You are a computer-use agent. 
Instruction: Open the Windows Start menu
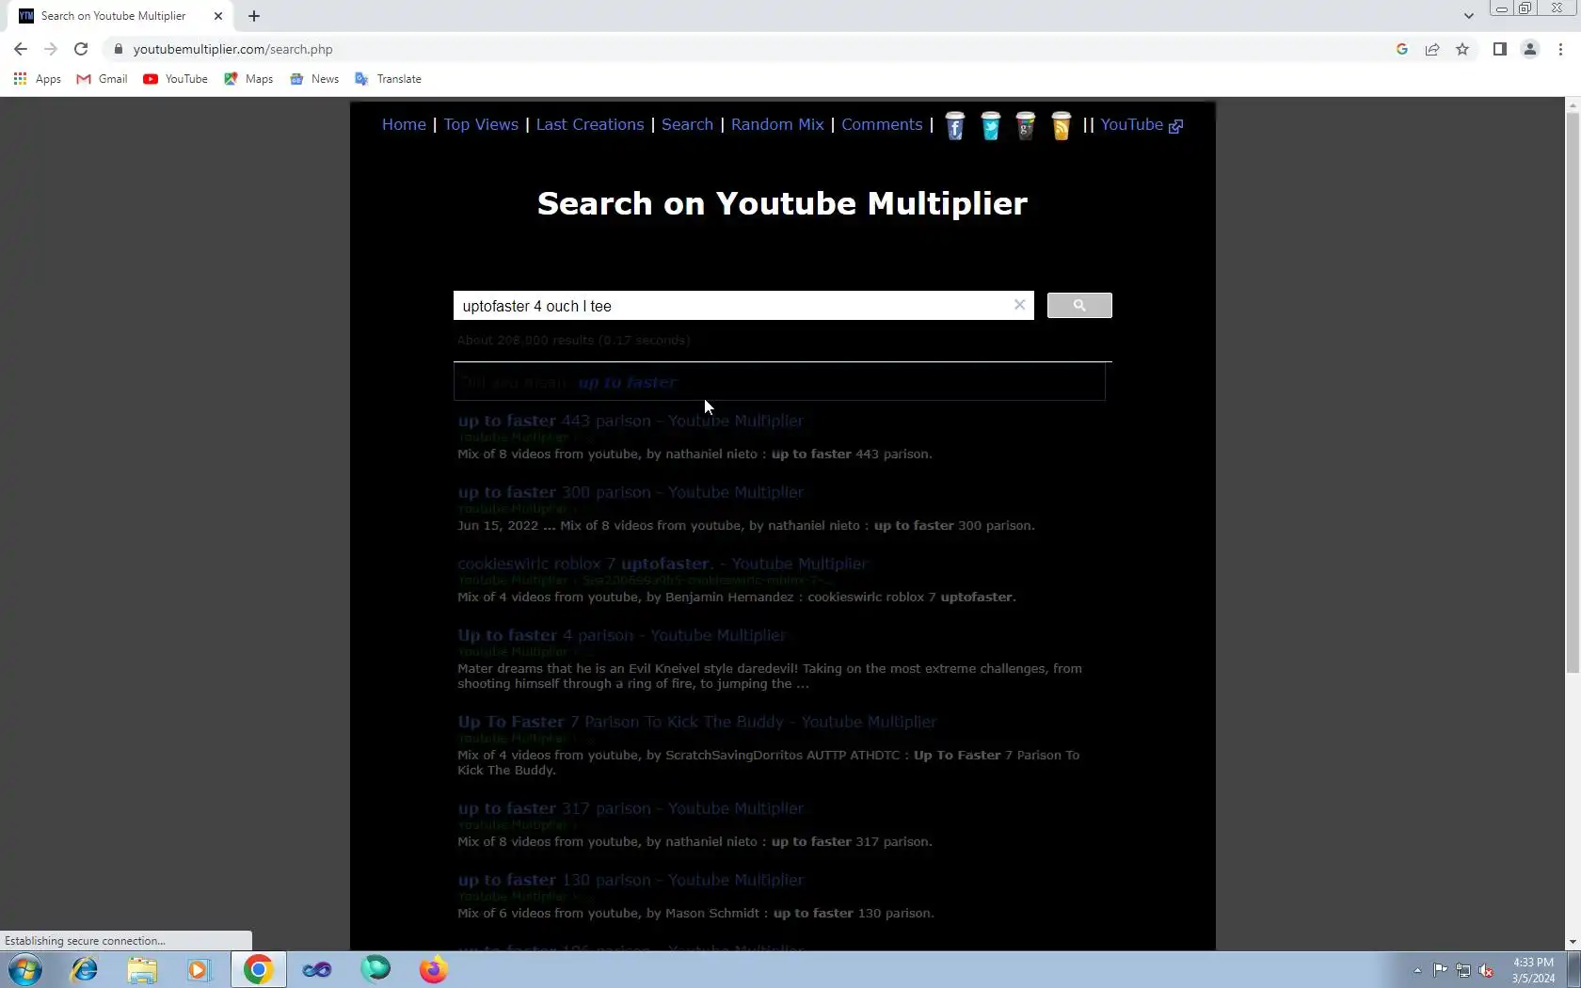click(25, 969)
